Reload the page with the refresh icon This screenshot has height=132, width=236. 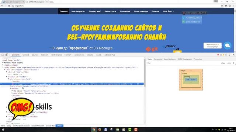pos(9,6)
